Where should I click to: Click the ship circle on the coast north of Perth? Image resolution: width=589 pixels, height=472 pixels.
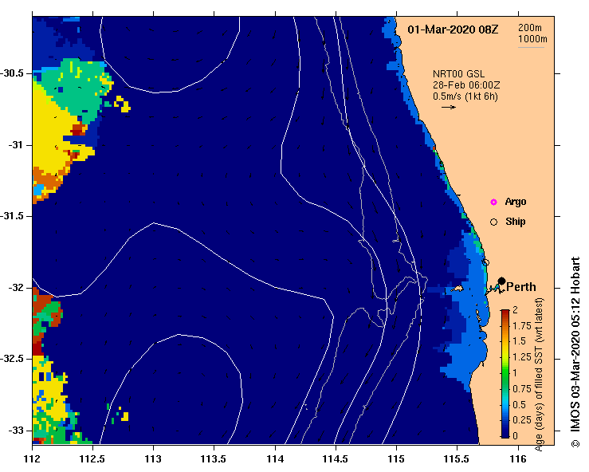coord(485,262)
